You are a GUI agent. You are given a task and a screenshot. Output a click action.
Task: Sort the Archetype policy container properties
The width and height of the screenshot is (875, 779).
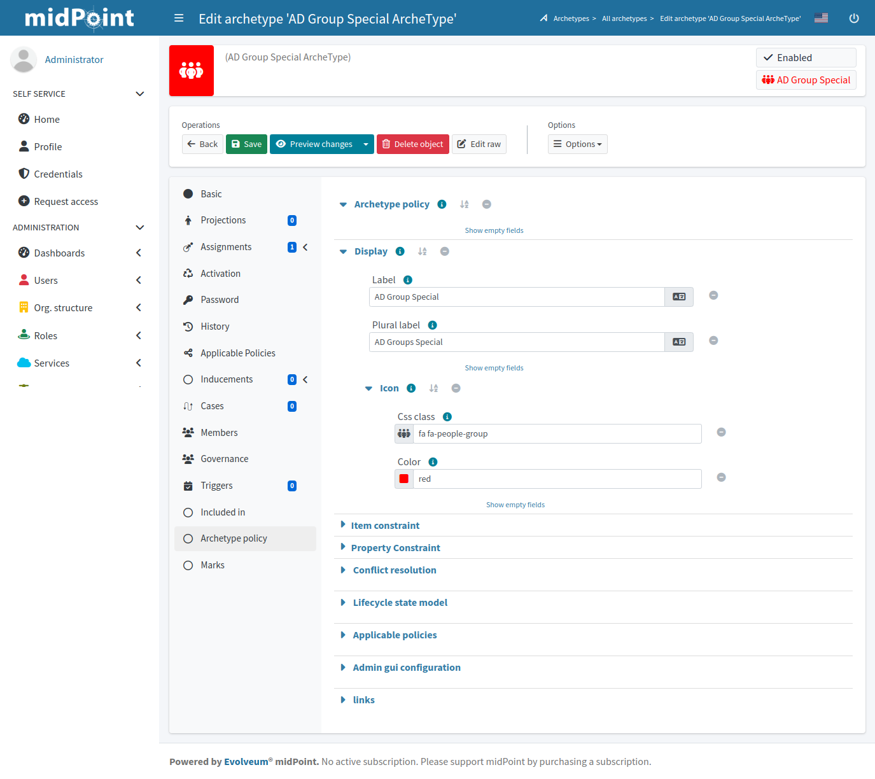coord(465,204)
